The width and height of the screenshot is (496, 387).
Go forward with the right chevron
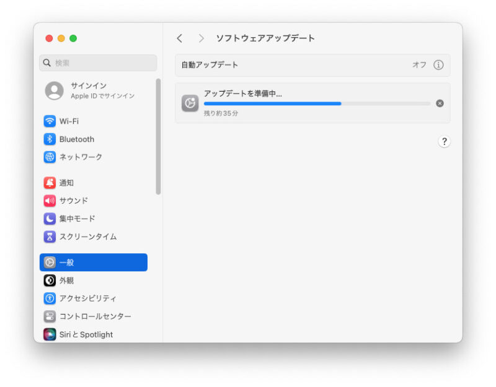(x=201, y=38)
